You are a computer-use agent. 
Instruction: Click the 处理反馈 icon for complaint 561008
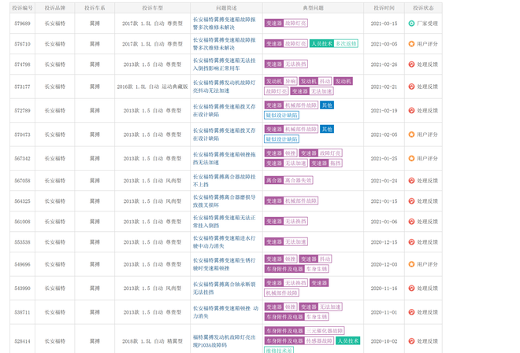tap(411, 222)
